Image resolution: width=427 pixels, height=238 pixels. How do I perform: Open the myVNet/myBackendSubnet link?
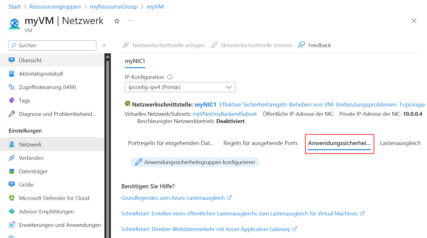225,114
